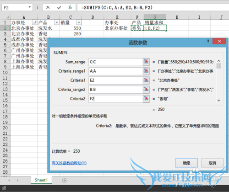The width and height of the screenshot is (229, 192).
Task: Go to next sheet tab arrow
Action: pyautogui.click(x=18, y=181)
